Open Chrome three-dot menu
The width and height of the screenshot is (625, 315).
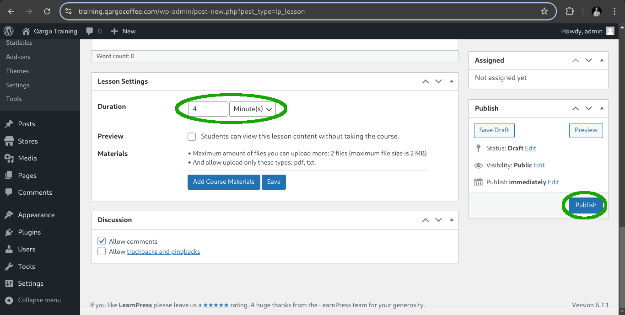[615, 11]
